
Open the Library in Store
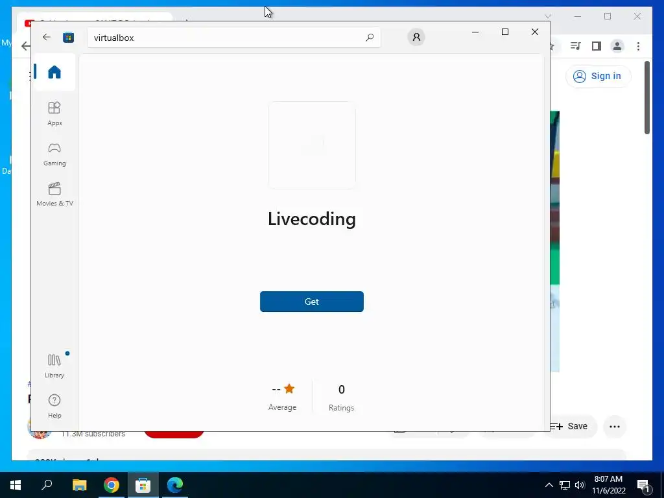54,366
